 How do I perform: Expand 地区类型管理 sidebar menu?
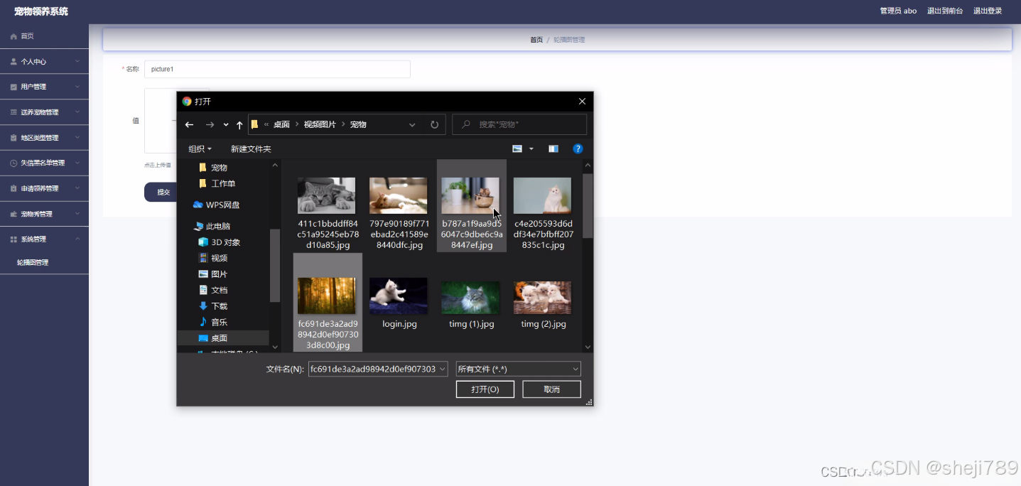click(x=44, y=138)
